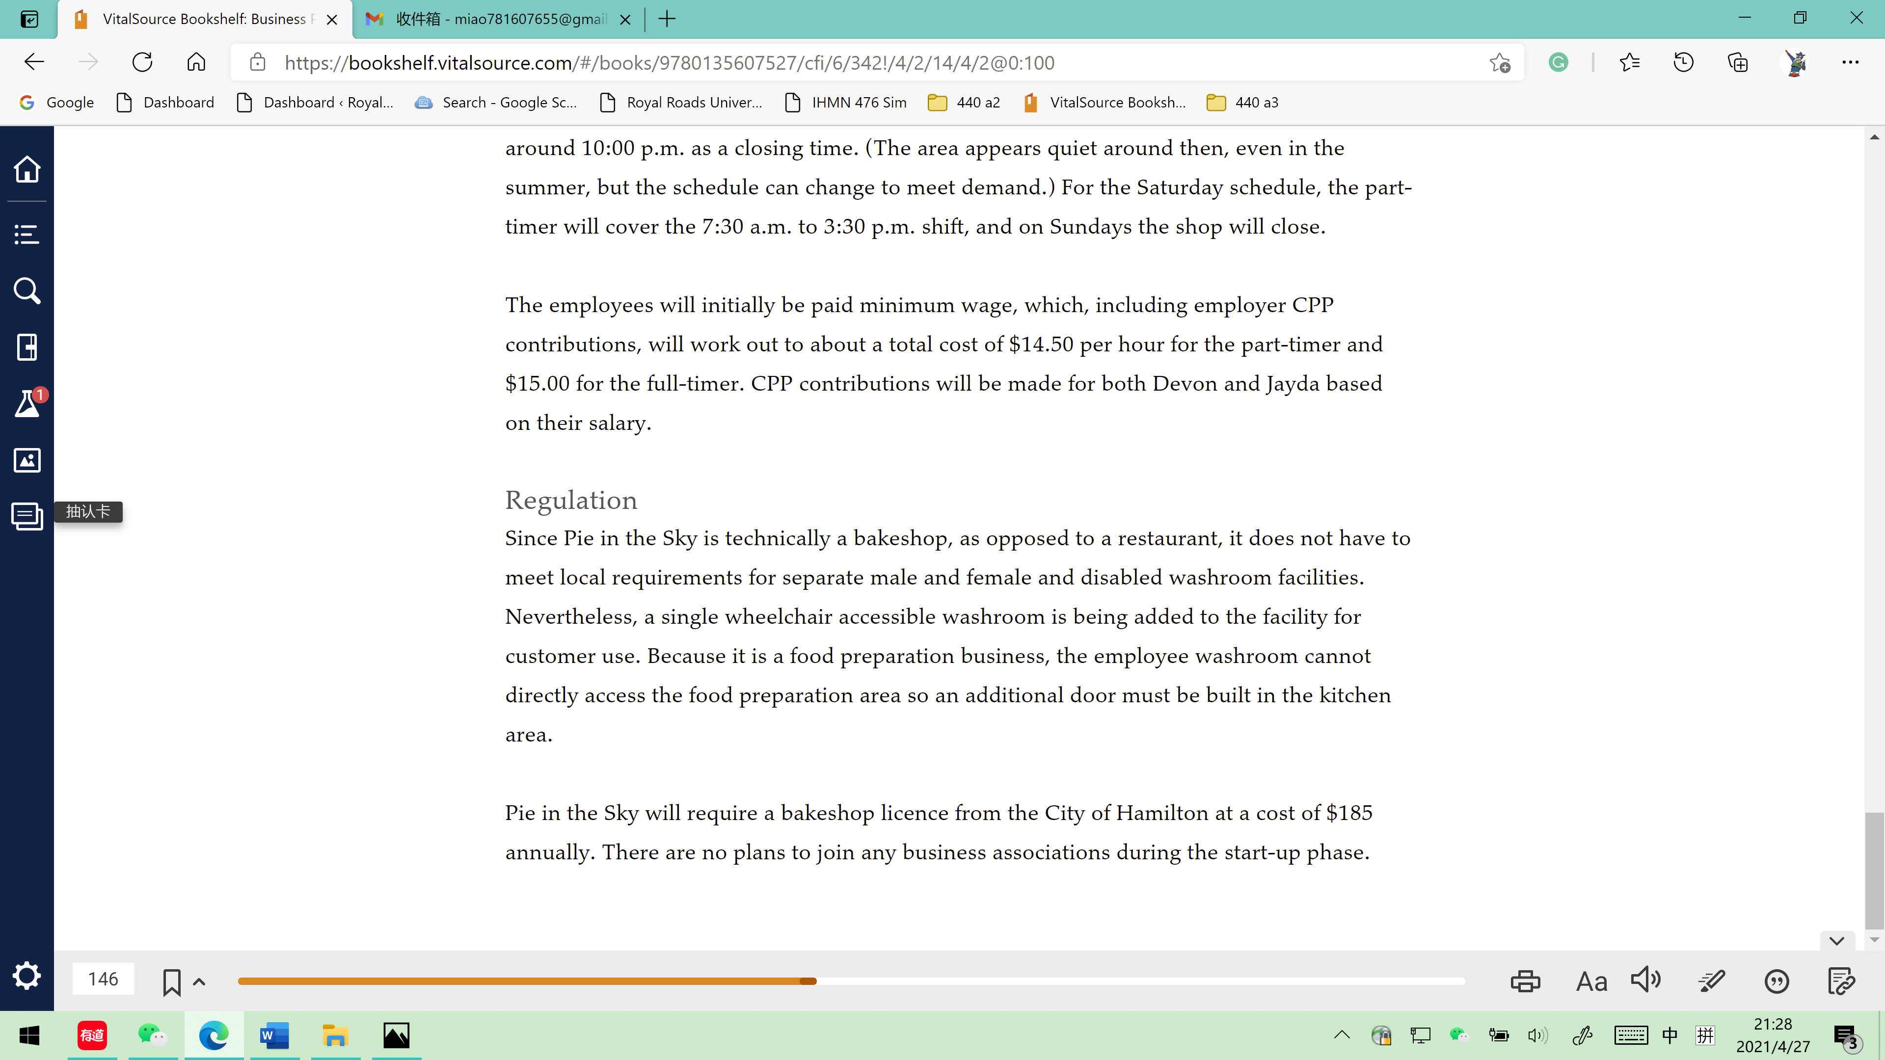View site information lock icon

coord(258,62)
